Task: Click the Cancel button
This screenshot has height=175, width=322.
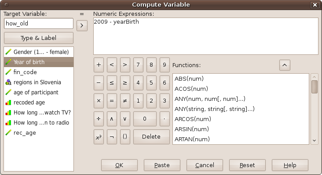Action: coord(205,165)
